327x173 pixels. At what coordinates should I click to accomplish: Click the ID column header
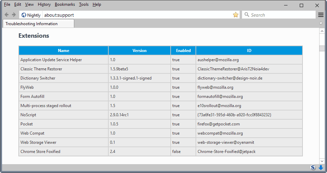click(249, 51)
